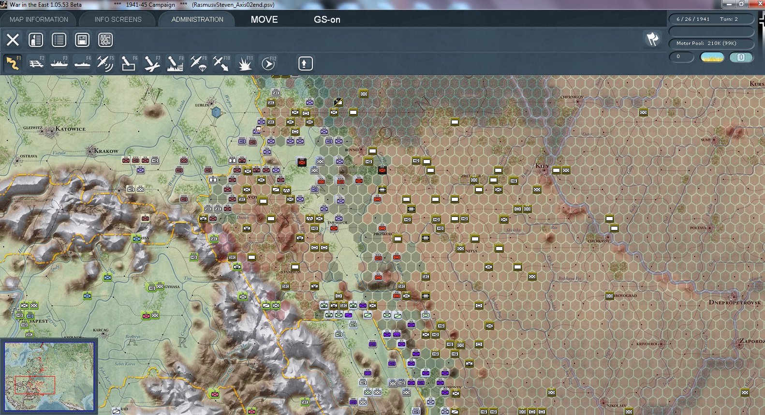Select the black and yellow diagonal unit counter

pos(338,102)
